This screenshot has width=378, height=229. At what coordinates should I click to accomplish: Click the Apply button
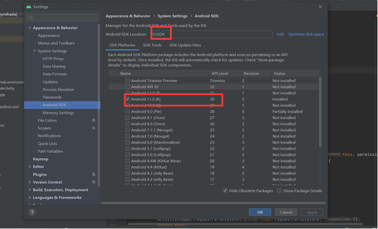(x=312, y=212)
